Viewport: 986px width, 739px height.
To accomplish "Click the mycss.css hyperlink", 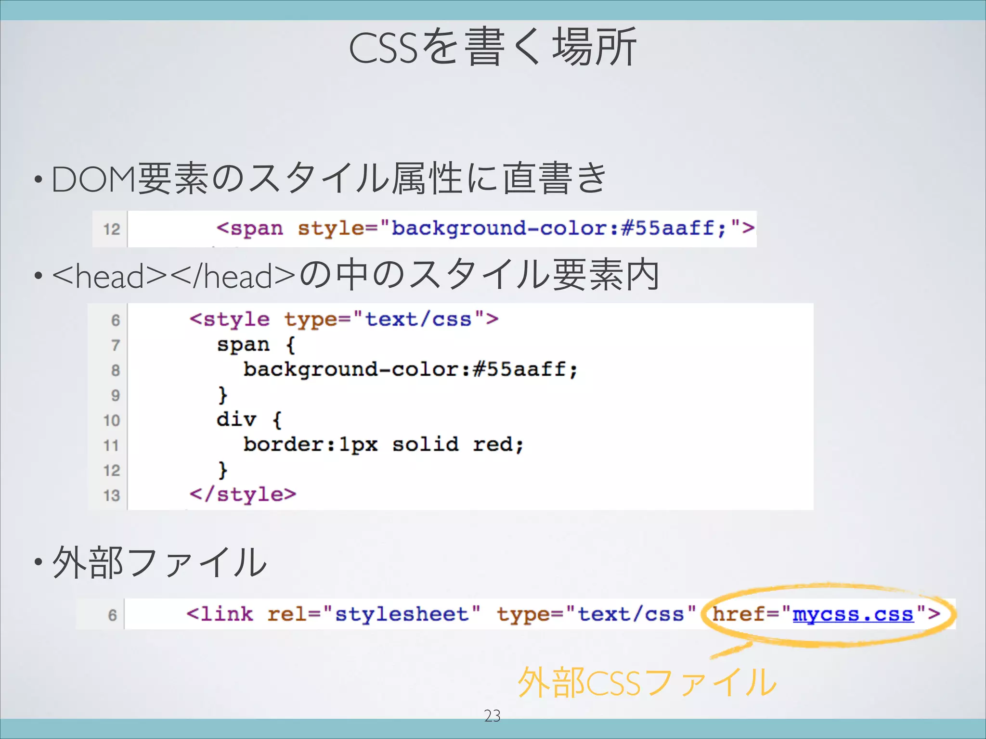I will coord(853,614).
